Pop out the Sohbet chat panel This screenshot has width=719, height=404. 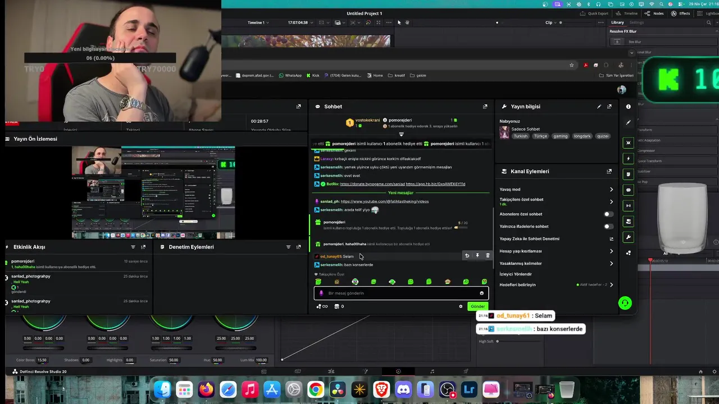pos(485,107)
